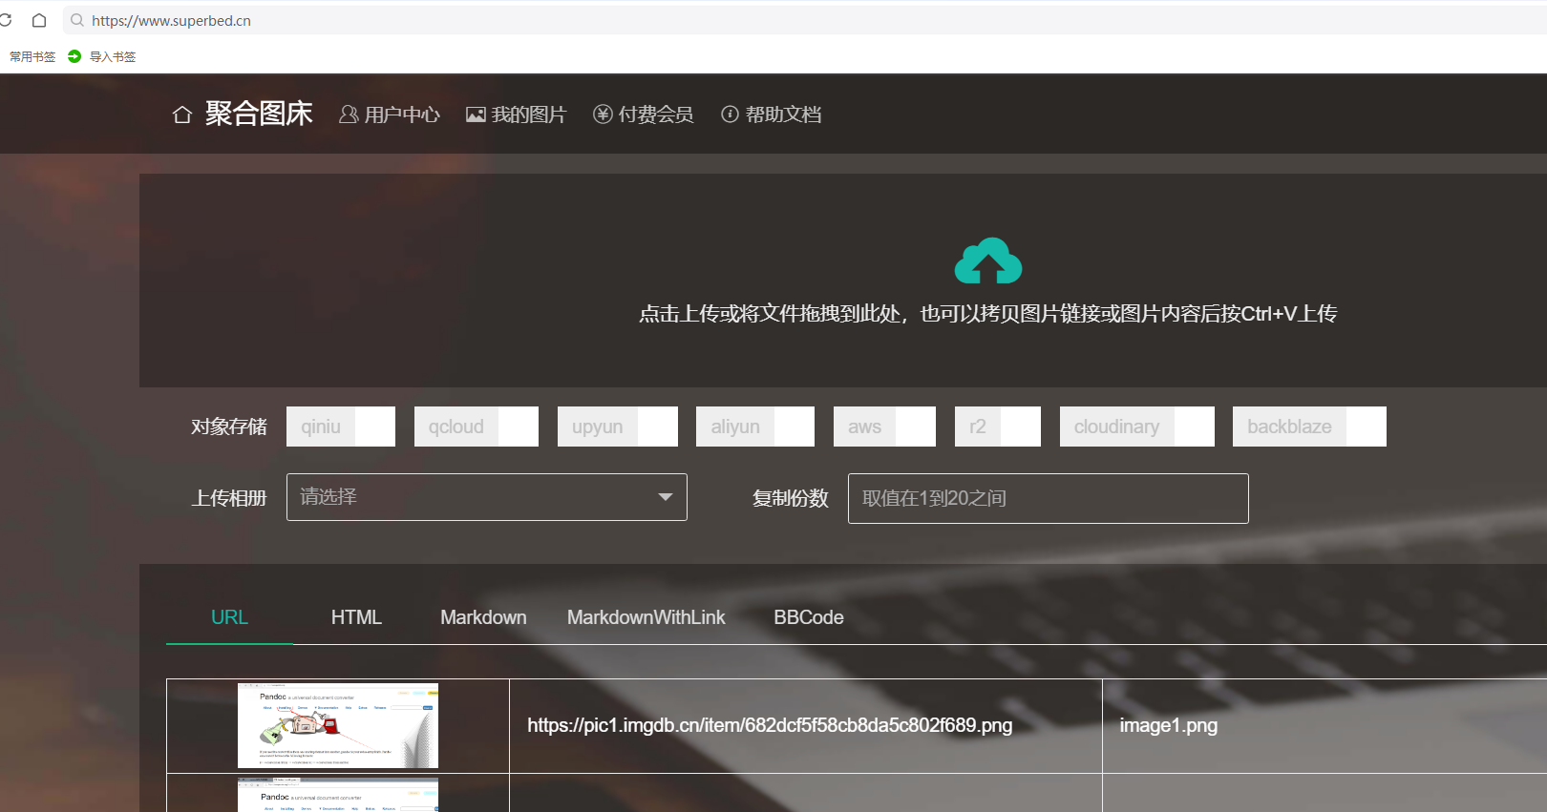Click the browser reload icon
This screenshot has width=1547, height=812.
click(5, 20)
